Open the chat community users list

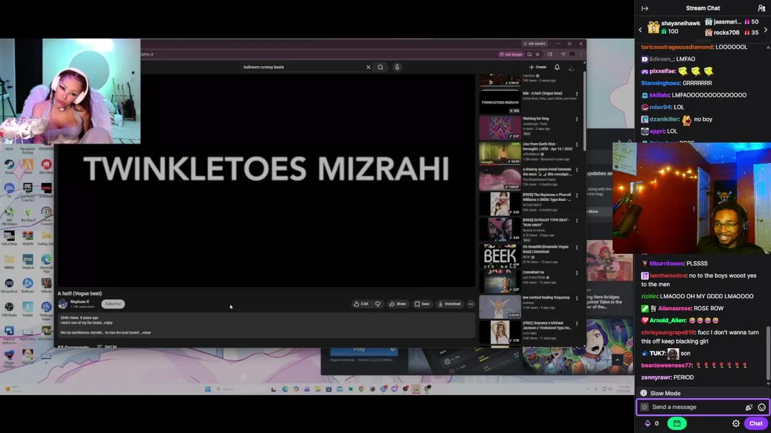[761, 8]
